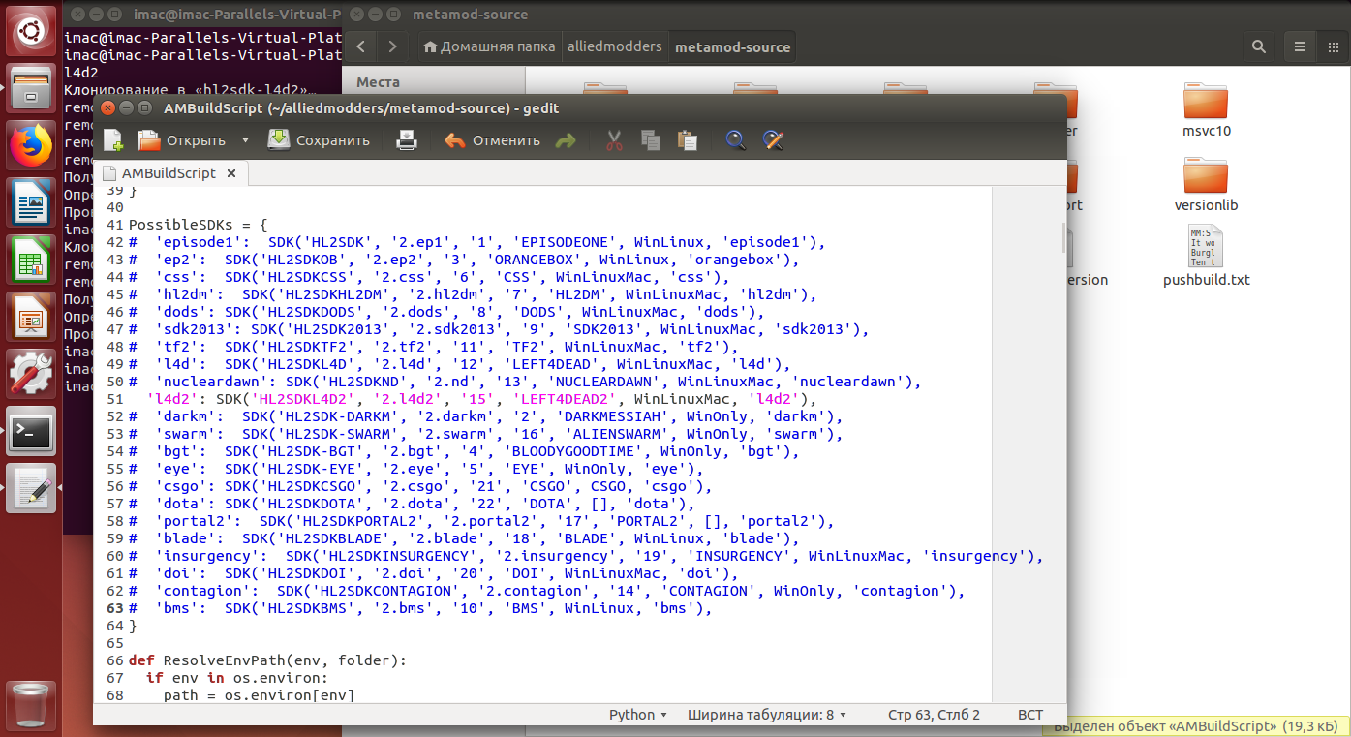This screenshot has height=737, width=1351.
Task: Launch LibreOffice Calc from the launcher
Action: (31, 261)
